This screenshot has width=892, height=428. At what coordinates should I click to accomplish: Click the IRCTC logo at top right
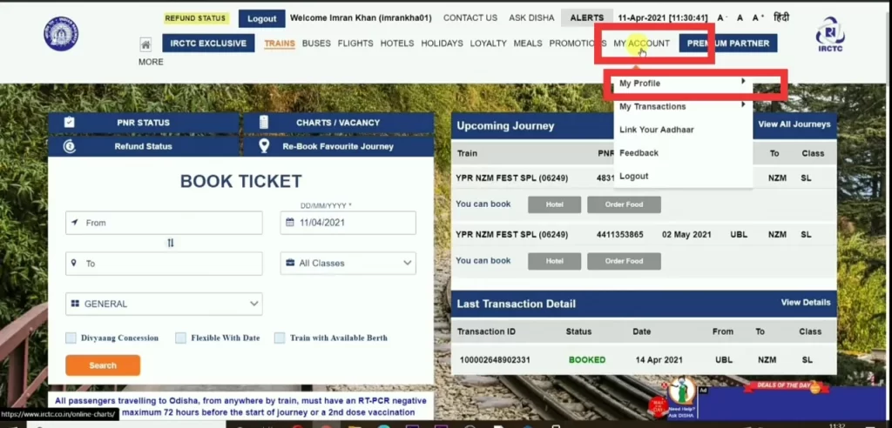830,34
